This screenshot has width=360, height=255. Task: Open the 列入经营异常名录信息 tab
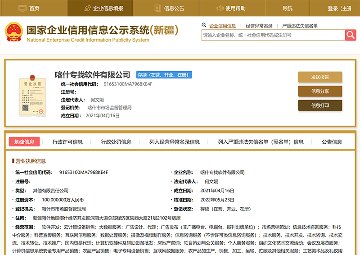click(175, 141)
